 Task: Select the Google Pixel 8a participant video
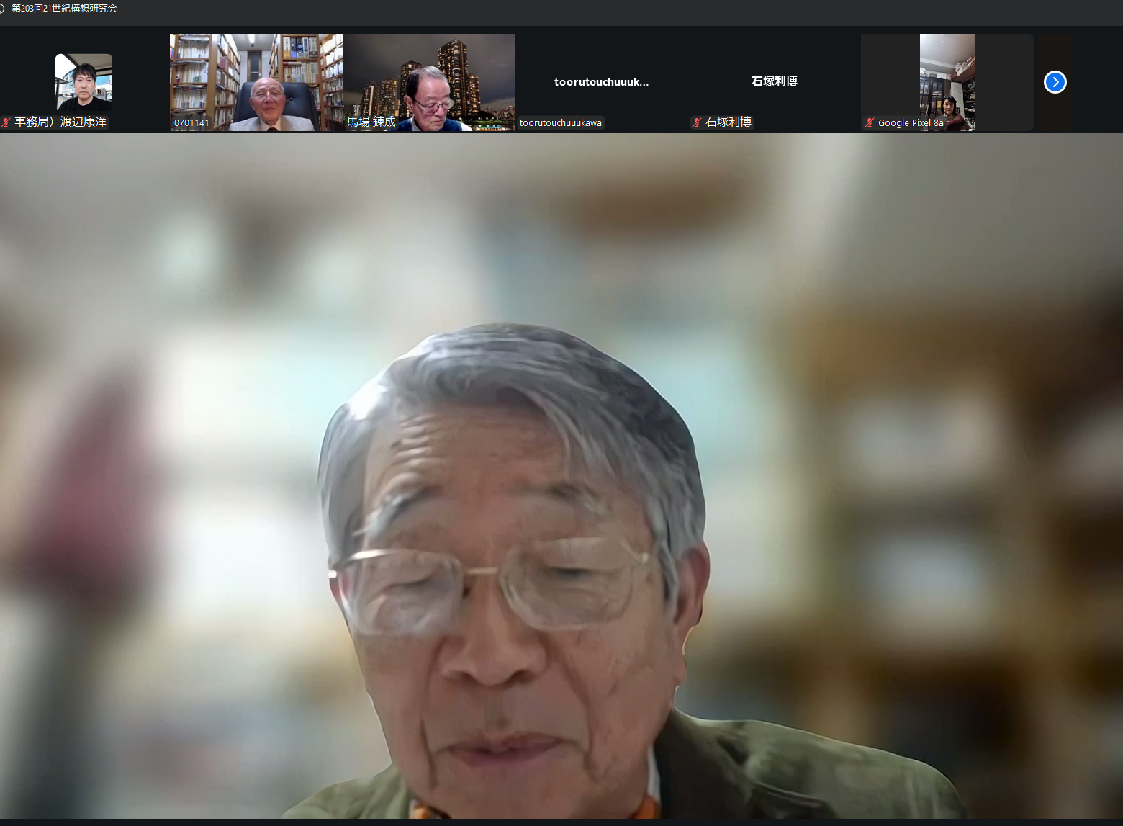pyautogui.click(x=947, y=79)
